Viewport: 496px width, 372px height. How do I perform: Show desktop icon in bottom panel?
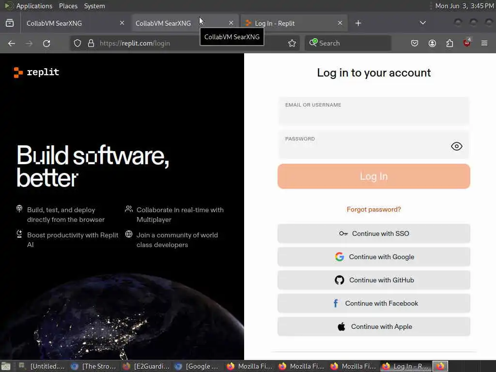coord(6,366)
